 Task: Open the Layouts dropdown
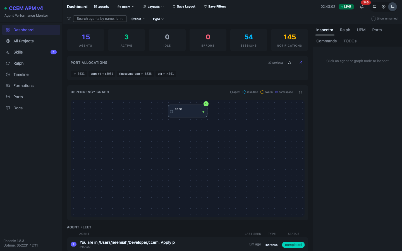(154, 7)
